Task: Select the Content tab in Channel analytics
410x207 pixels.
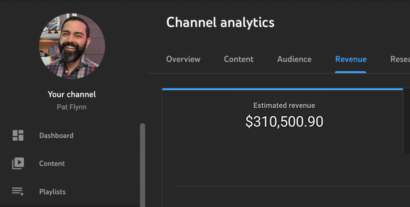Action: point(239,59)
